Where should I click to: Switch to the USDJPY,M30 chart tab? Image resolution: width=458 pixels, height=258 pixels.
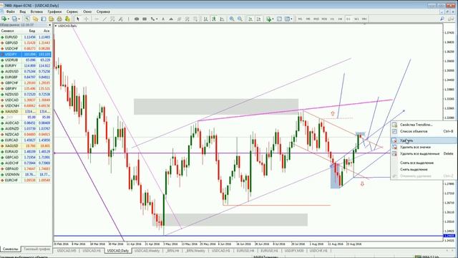[294, 251]
